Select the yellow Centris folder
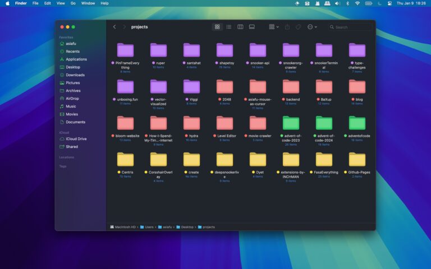431x269 pixels. (x=125, y=160)
